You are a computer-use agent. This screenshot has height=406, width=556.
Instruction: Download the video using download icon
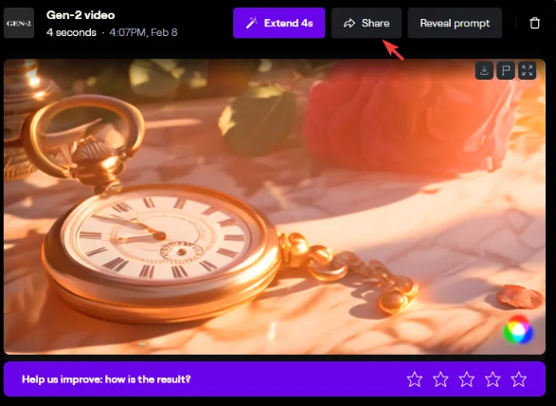(484, 70)
